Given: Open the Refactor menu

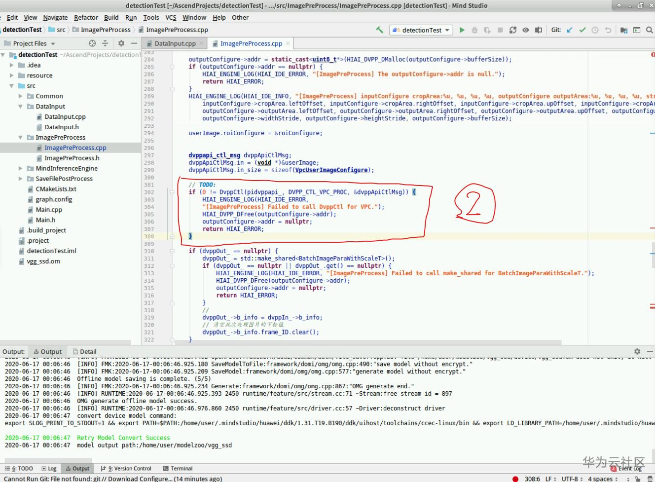Looking at the screenshot, I should (86, 17).
